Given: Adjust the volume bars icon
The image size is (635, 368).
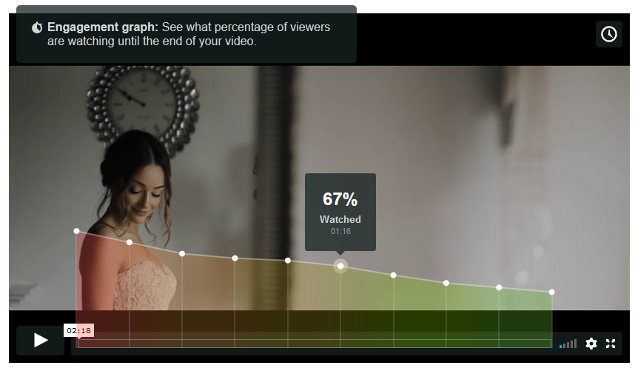Looking at the screenshot, I should [x=568, y=344].
